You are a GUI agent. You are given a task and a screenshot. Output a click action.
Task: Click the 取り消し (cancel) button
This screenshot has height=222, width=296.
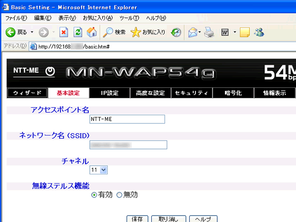168,219
